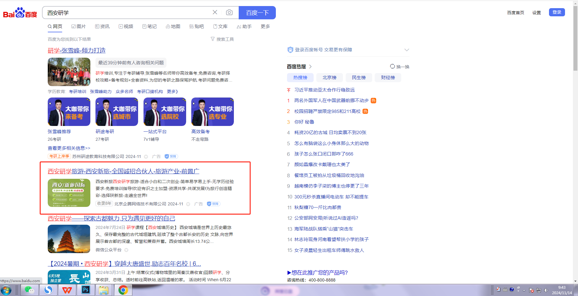Expand the 登录百度帐号 notice chevron
Image resolution: width=578 pixels, height=296 pixels.
[x=407, y=50]
